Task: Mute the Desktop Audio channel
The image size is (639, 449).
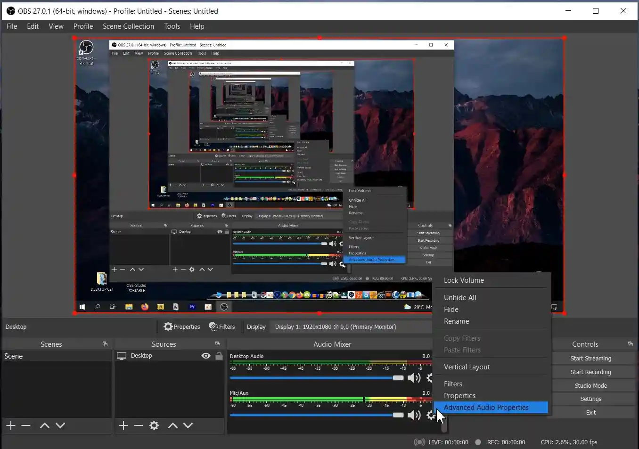Action: click(x=414, y=378)
